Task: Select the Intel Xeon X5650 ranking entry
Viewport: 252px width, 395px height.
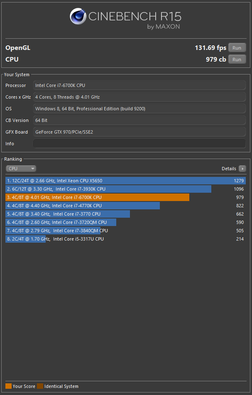Action: tap(125, 181)
